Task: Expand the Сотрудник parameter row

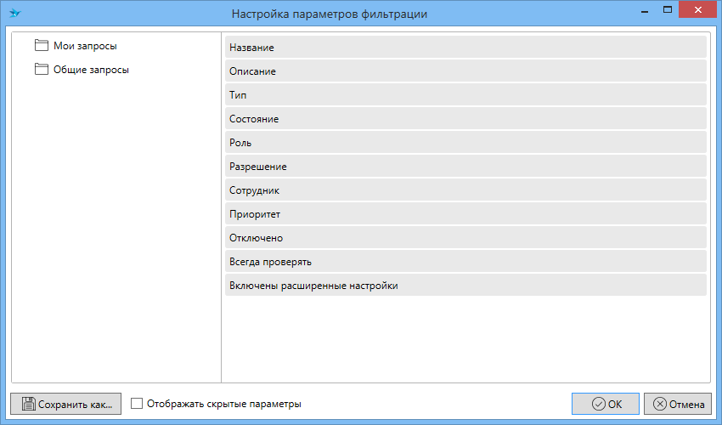Action: click(465, 190)
